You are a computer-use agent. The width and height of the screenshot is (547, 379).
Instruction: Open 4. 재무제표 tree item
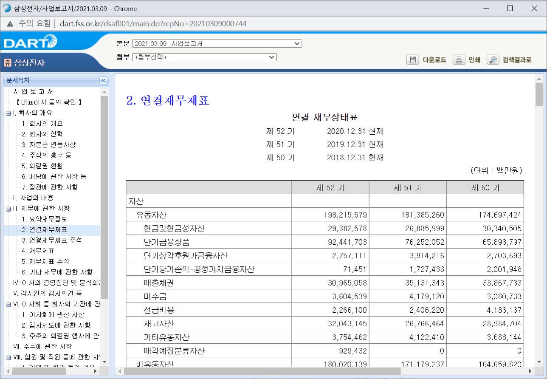pyautogui.click(x=38, y=251)
